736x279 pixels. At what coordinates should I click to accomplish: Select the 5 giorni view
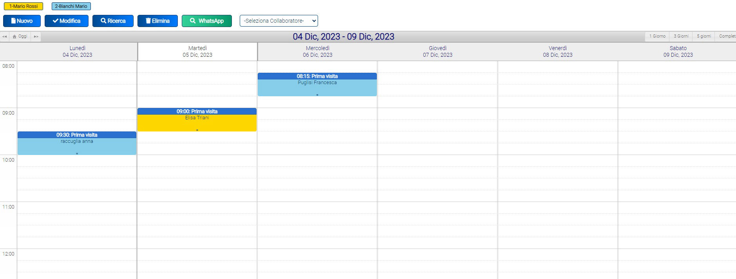[703, 36]
